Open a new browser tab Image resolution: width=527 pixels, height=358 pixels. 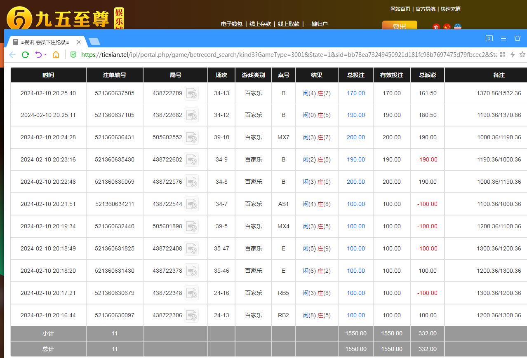click(x=94, y=42)
